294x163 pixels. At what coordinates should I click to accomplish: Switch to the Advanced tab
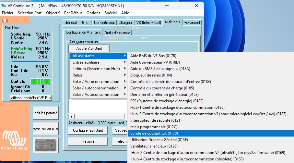click(192, 23)
